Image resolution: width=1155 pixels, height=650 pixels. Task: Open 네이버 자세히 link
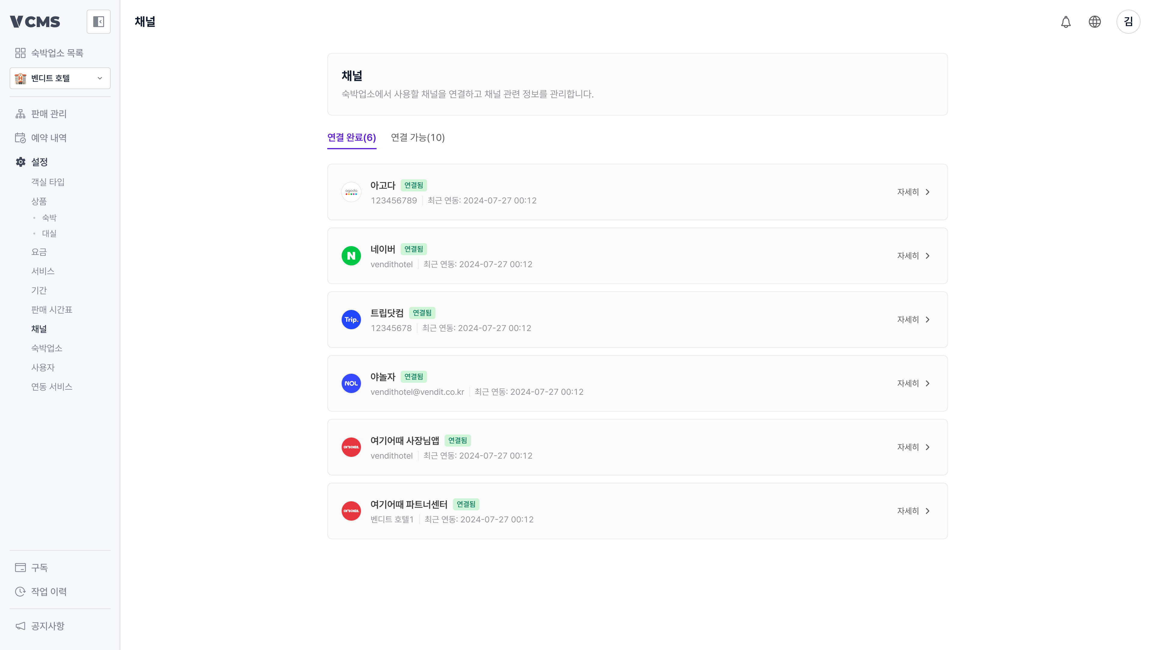913,256
